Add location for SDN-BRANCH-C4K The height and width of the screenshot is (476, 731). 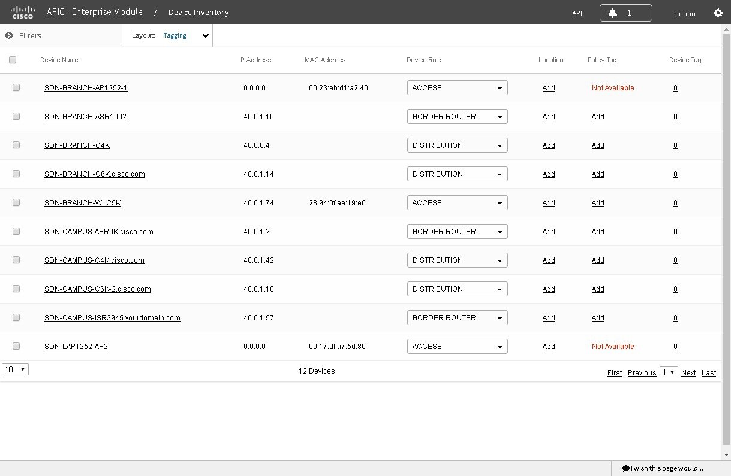point(549,145)
